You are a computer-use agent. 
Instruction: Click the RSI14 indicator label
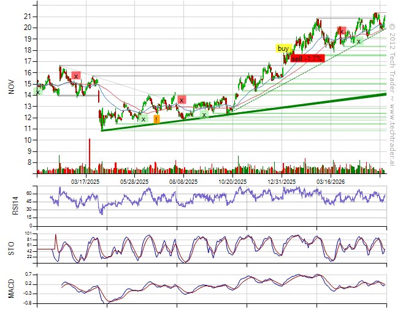click(x=15, y=206)
